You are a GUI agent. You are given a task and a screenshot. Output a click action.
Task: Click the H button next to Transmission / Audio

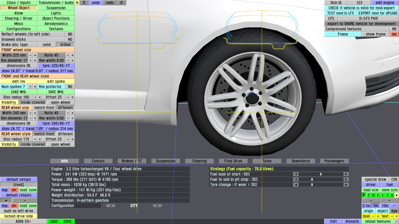tap(77, 3)
